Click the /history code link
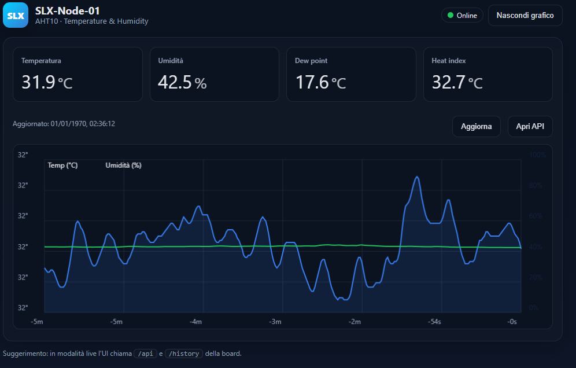This screenshot has width=576, height=368. (x=183, y=354)
